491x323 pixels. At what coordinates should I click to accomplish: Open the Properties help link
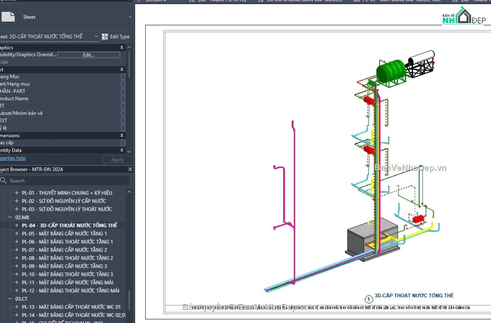[12, 158]
